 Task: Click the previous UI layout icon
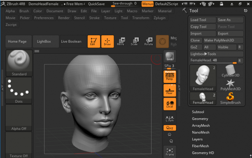coord(203,4)
